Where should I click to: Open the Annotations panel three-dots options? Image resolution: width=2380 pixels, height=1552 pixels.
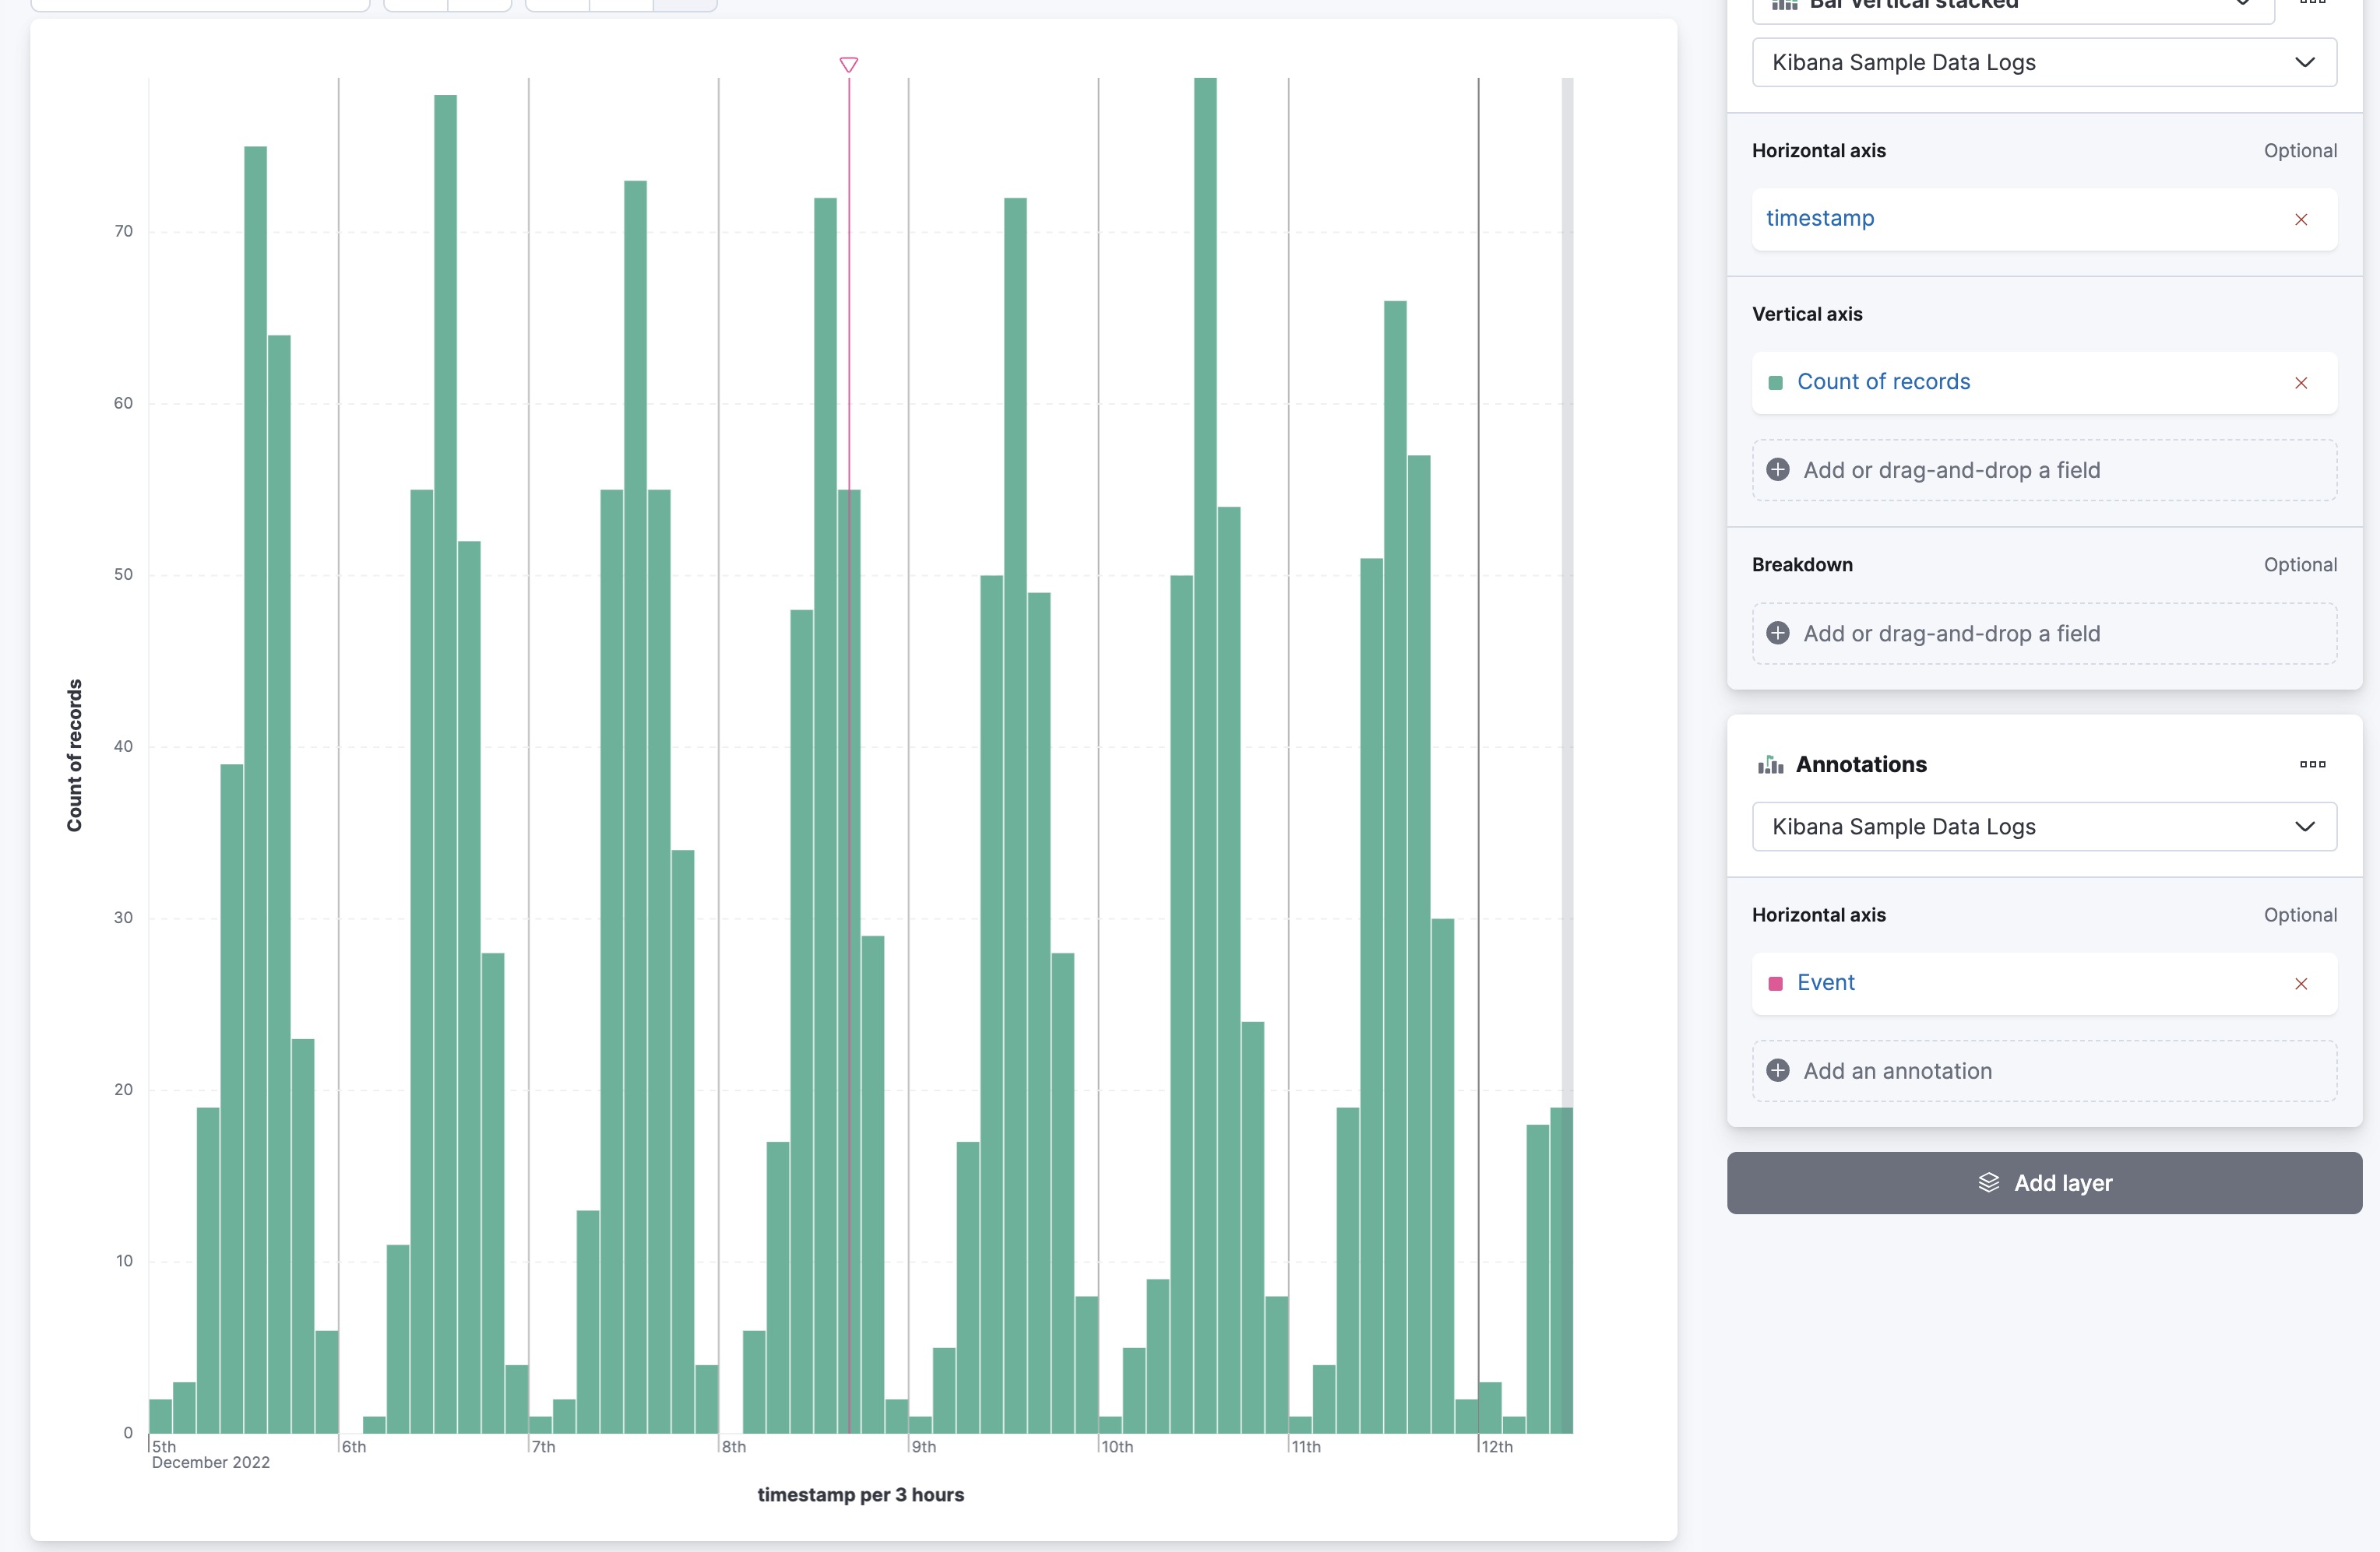coord(2313,764)
